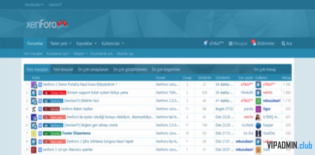Open Xenforo Bakım Sayfası thread
Image resolution: width=315 pixels, height=155 pixels.
point(77,109)
